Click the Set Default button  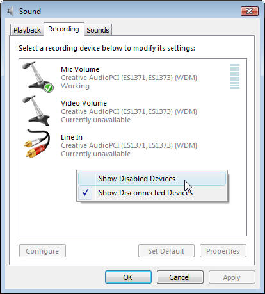pyautogui.click(x=166, y=251)
